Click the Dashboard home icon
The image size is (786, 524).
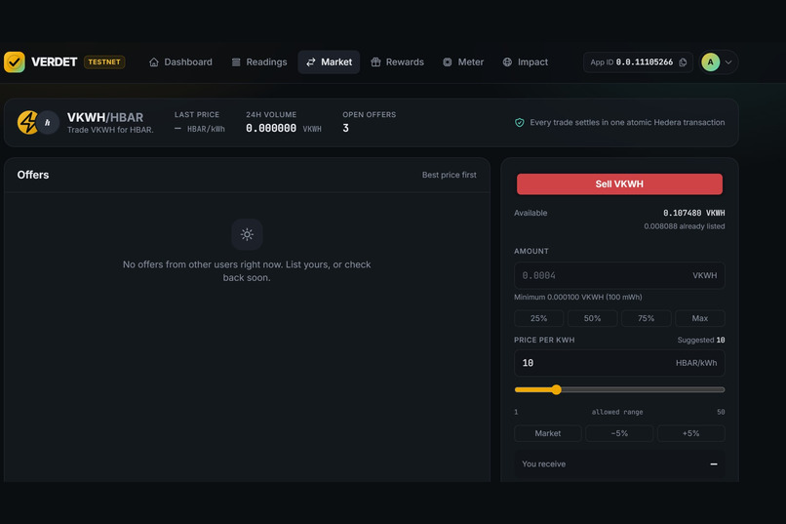click(154, 62)
